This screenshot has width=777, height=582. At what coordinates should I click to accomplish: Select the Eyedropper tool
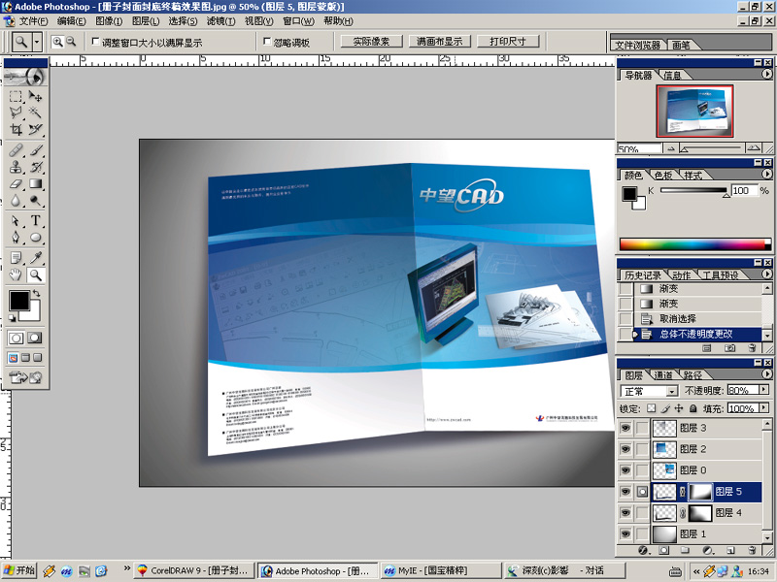(x=35, y=258)
